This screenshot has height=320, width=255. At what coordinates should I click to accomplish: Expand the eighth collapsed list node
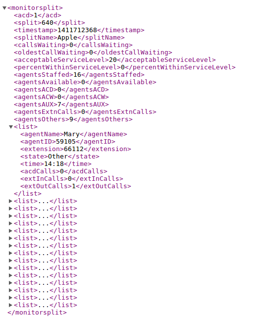tap(10, 253)
